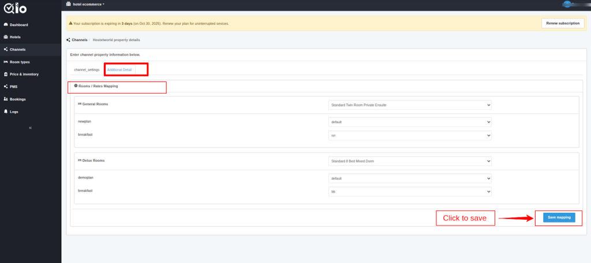
Task: Click the Dashboard icon in sidebar
Action: click(x=6, y=25)
